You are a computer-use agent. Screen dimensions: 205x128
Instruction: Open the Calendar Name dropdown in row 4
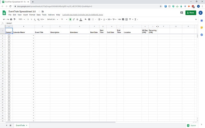pos(33,41)
